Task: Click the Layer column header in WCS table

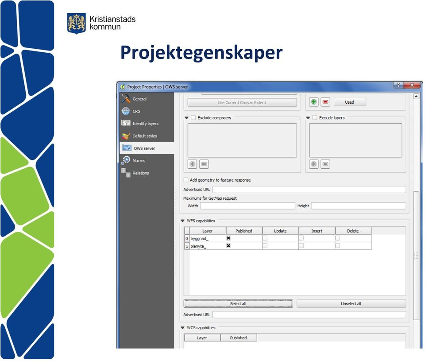Action: point(202,338)
